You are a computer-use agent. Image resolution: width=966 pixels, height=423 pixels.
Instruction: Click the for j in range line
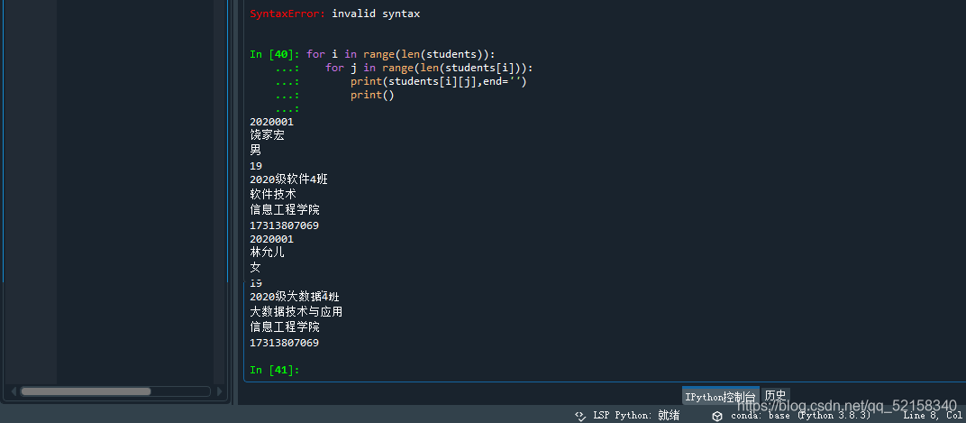(x=430, y=68)
